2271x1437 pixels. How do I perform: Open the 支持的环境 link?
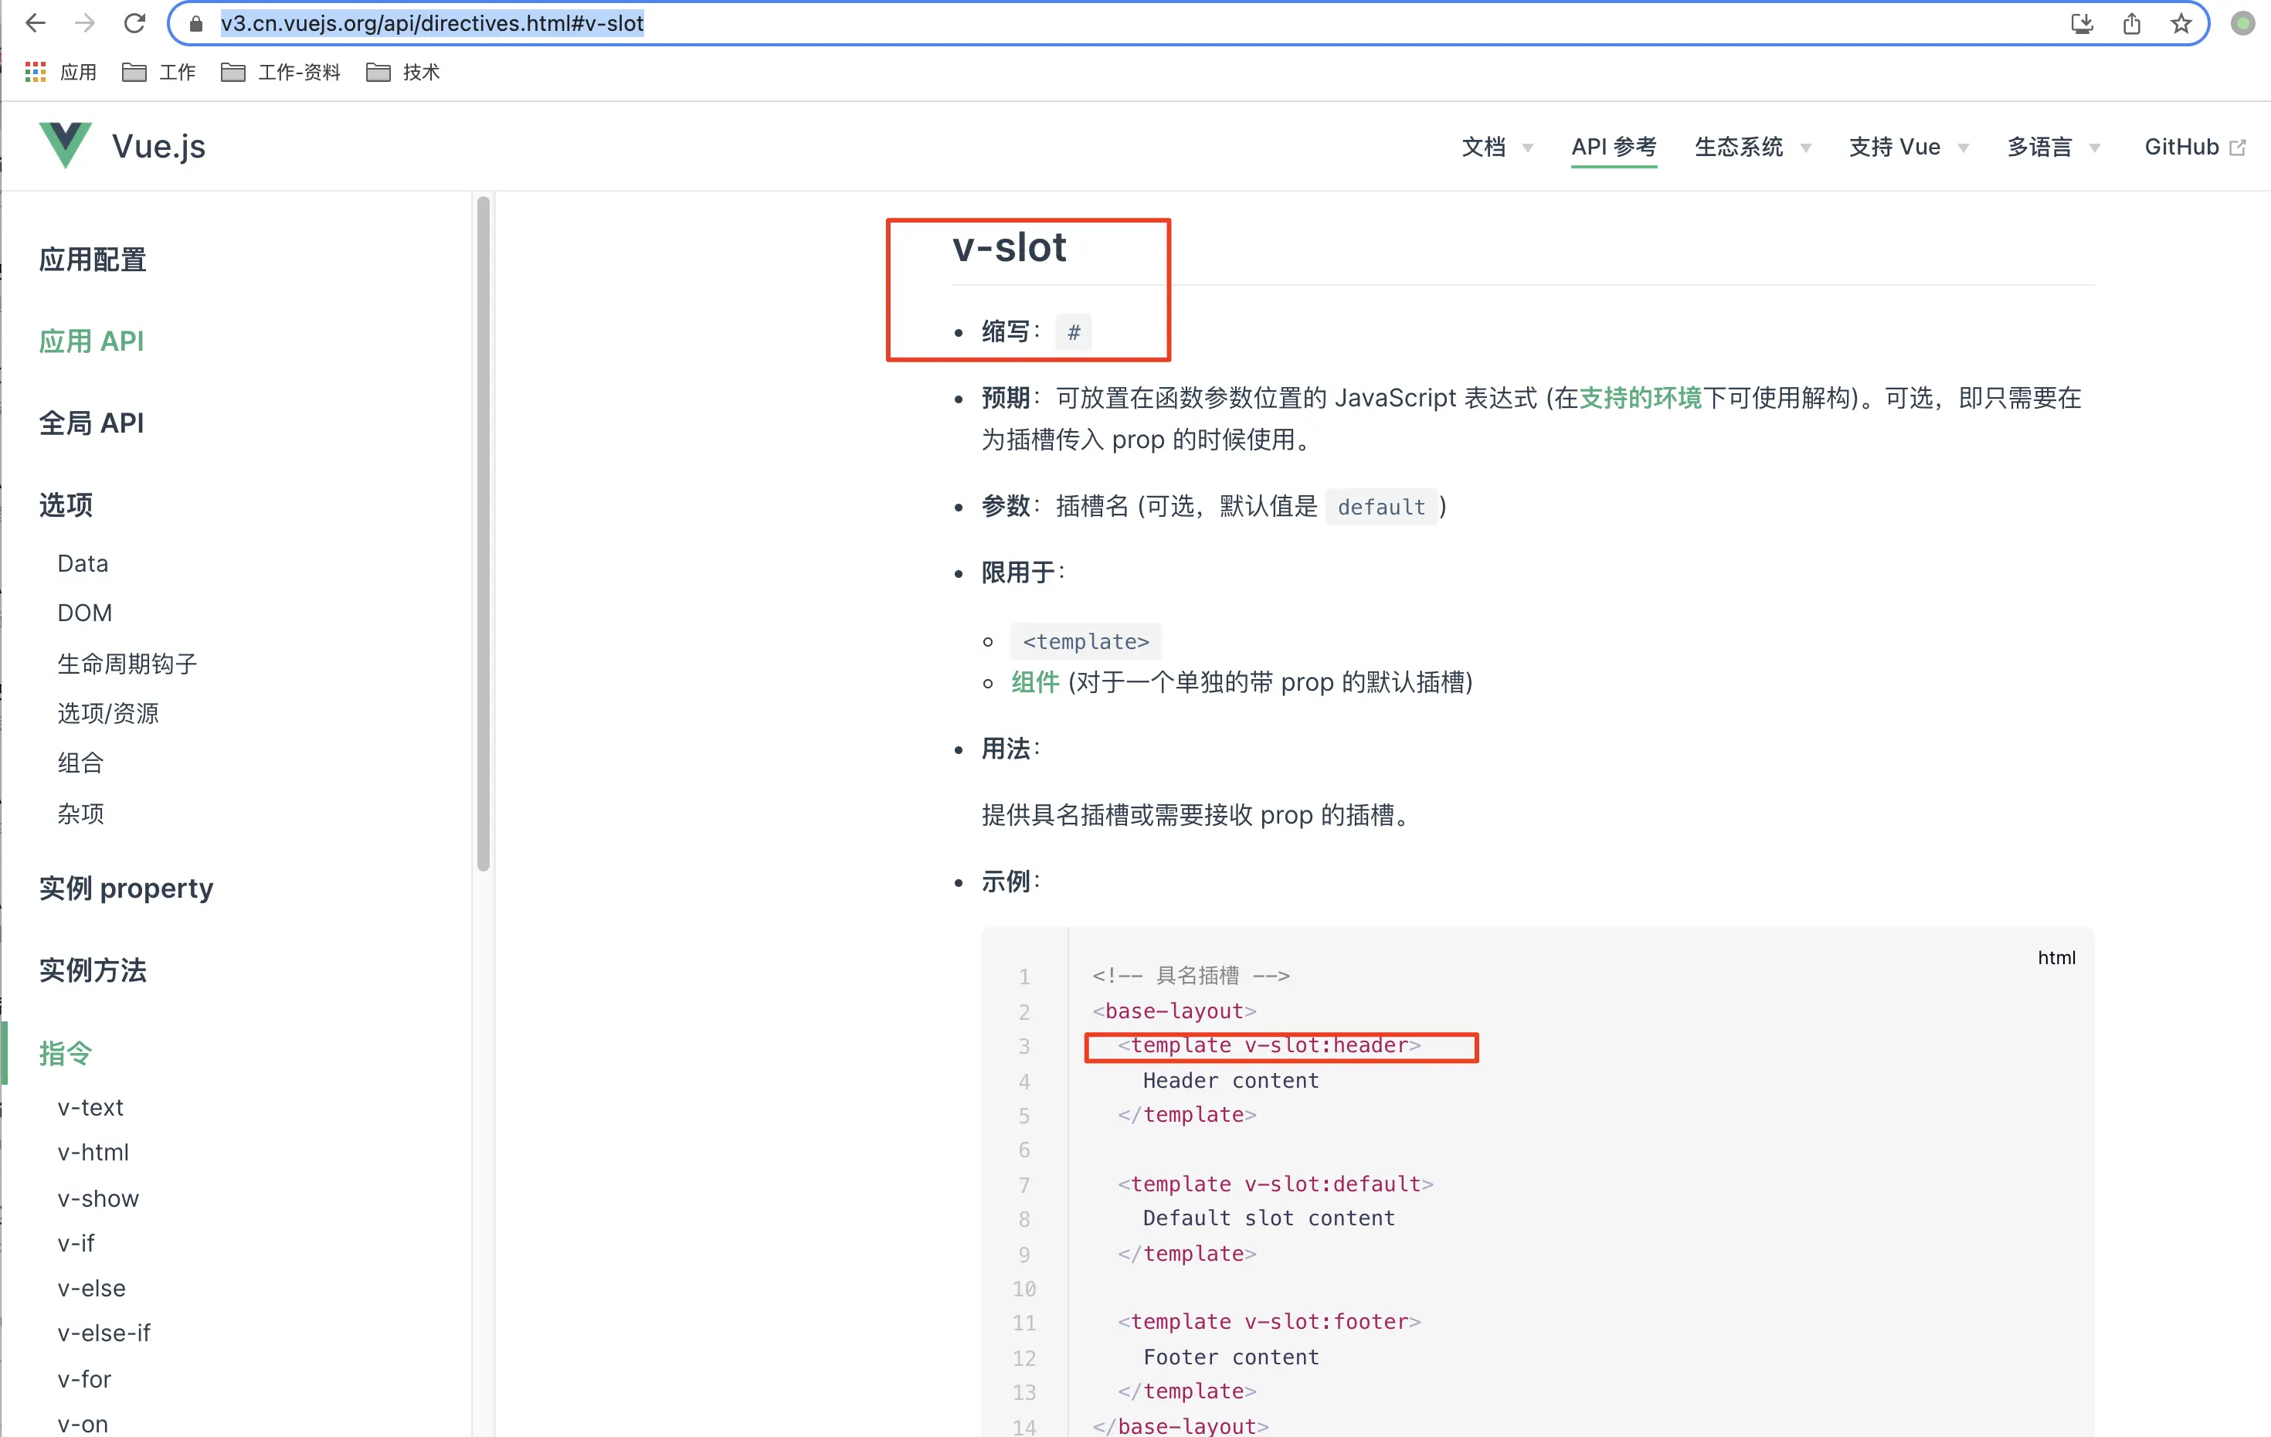(1639, 397)
